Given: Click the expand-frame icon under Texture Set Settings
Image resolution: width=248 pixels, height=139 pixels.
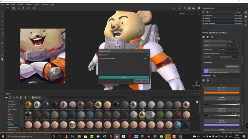Looking at the screenshot, I should coord(212,37).
